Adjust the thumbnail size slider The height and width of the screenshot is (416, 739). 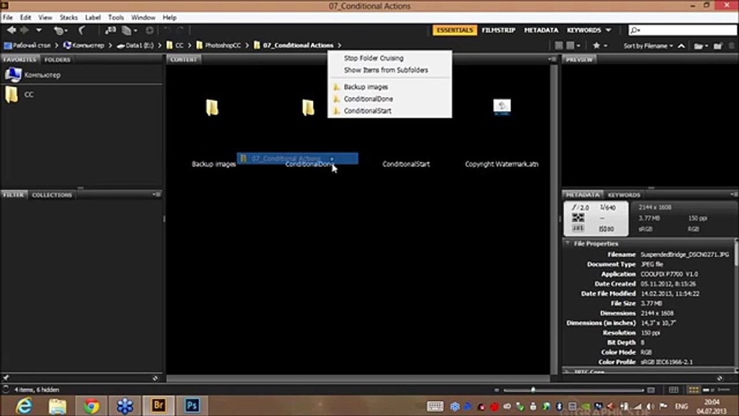(532, 390)
